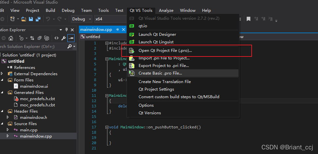Click the Undo arrow icon
318x154 pixels.
48,19
